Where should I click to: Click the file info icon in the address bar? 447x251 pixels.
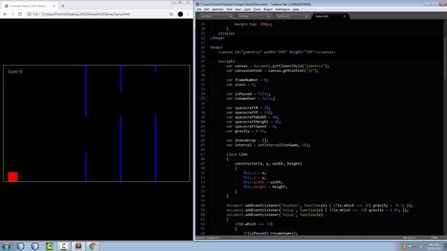click(29, 14)
